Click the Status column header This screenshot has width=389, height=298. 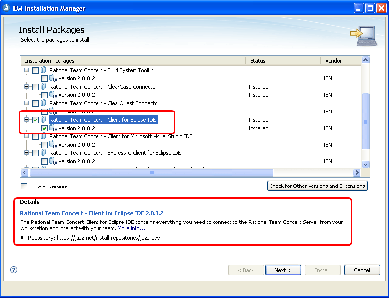pos(283,61)
